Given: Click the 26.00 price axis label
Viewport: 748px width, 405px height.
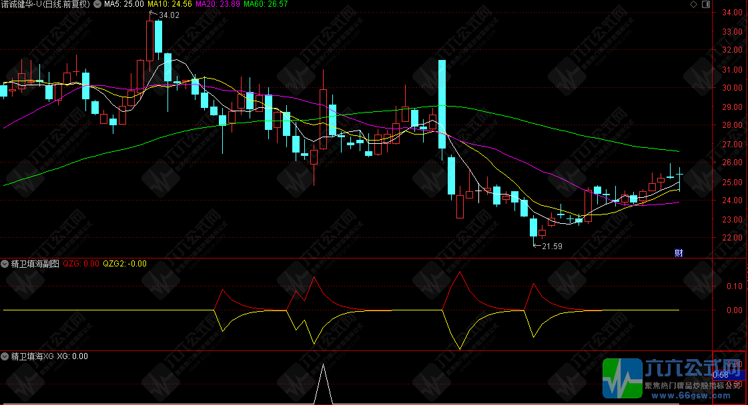Looking at the screenshot, I should tap(732, 163).
